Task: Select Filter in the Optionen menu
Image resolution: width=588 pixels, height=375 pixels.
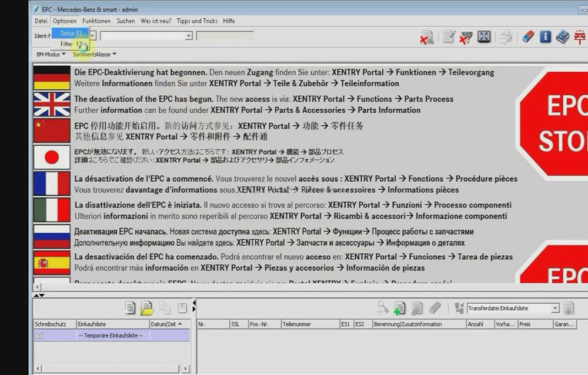Action: (x=71, y=44)
